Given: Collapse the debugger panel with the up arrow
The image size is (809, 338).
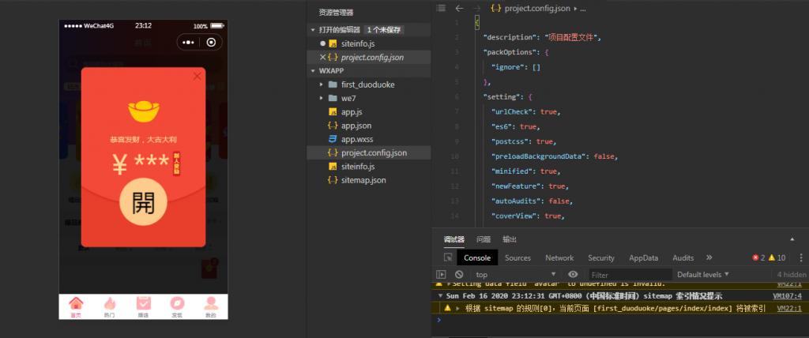Looking at the screenshot, I should tap(792, 239).
